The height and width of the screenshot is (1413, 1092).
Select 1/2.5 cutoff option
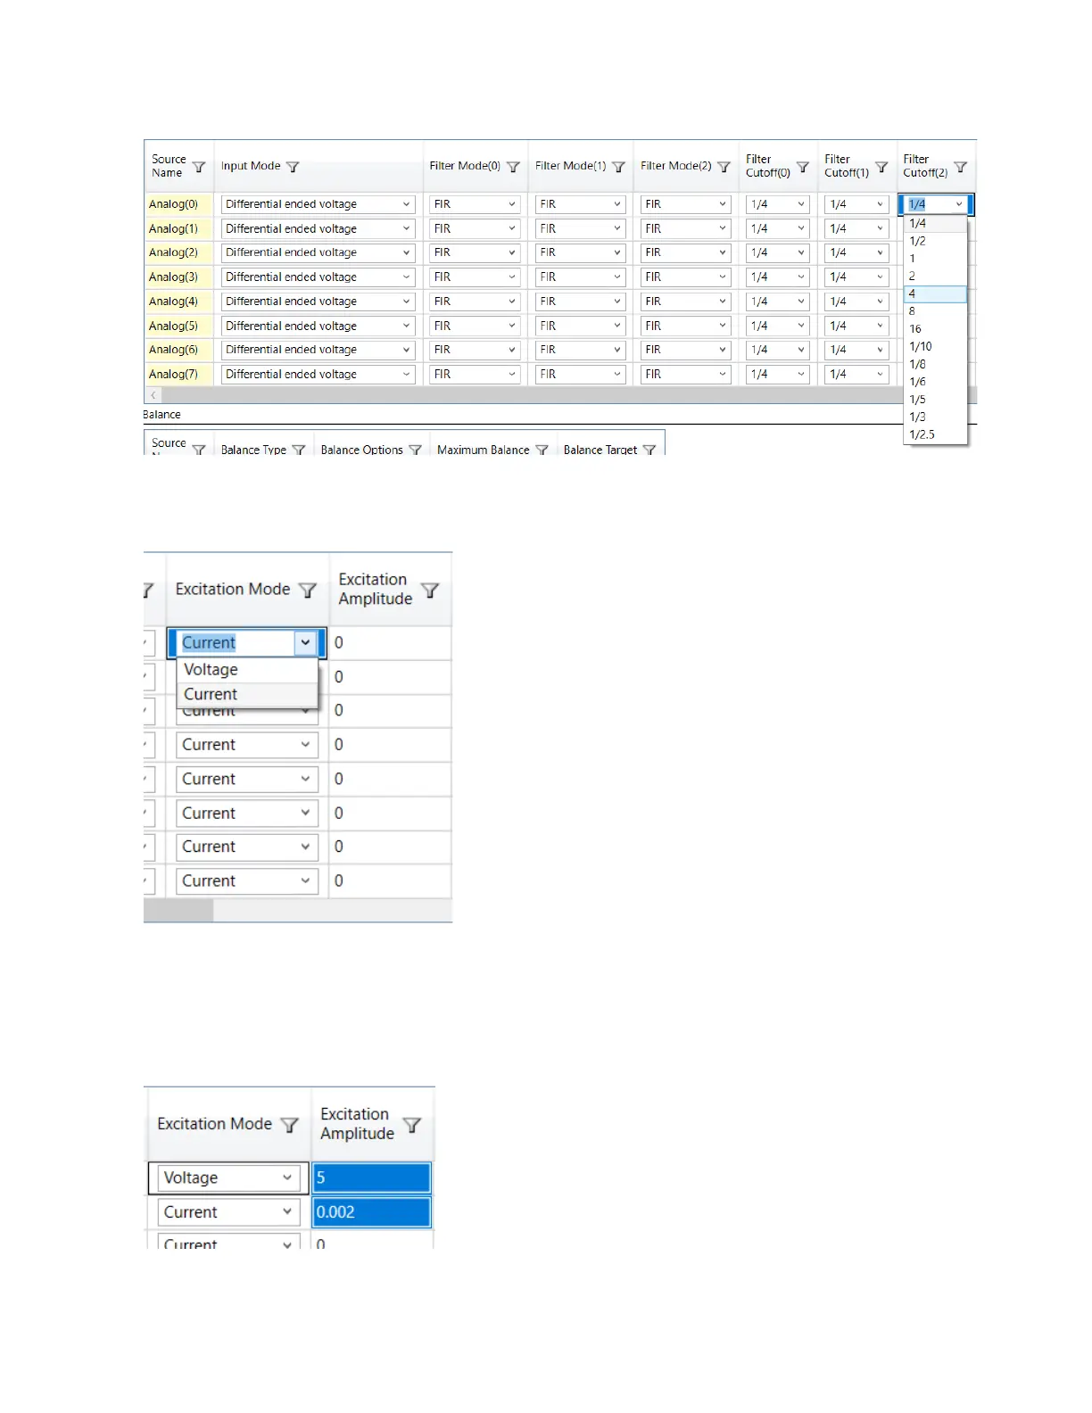point(935,434)
